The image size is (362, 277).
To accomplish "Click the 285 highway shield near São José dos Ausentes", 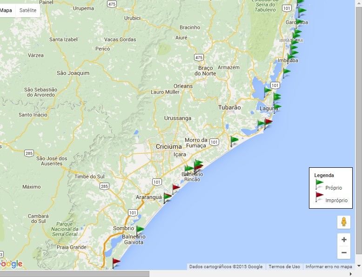I will [29, 153].
